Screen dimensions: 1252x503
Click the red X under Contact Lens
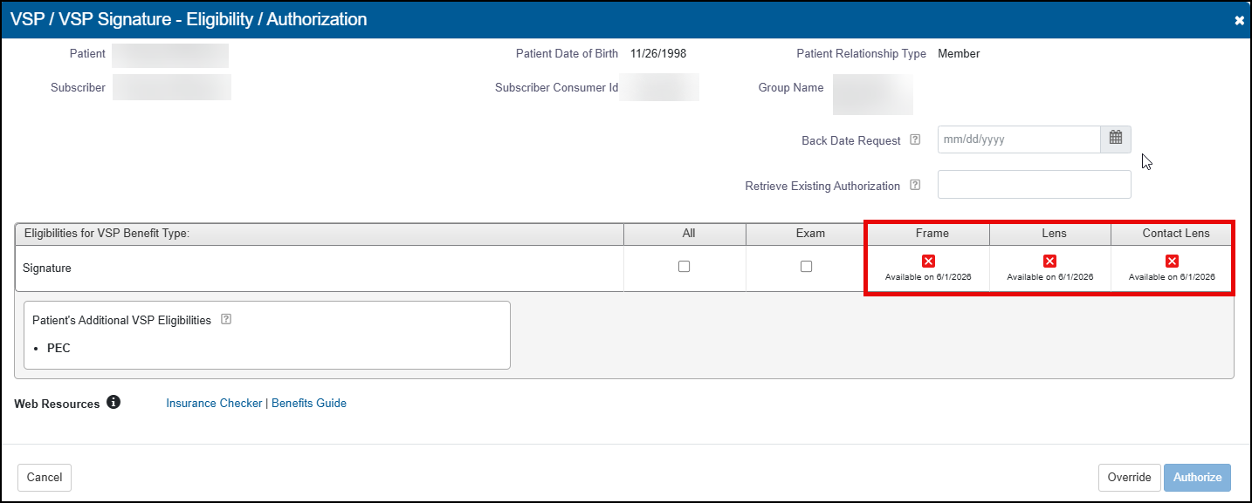[1172, 262]
